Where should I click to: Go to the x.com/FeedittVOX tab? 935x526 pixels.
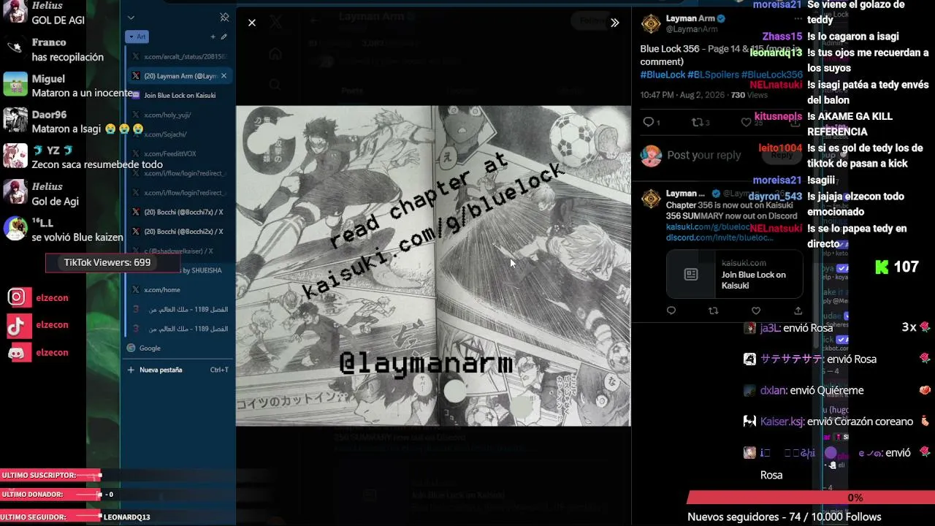click(179, 153)
